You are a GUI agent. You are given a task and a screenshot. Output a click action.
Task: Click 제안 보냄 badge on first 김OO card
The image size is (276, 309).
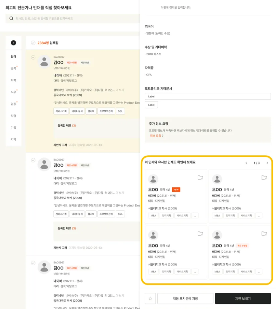click(x=85, y=63)
